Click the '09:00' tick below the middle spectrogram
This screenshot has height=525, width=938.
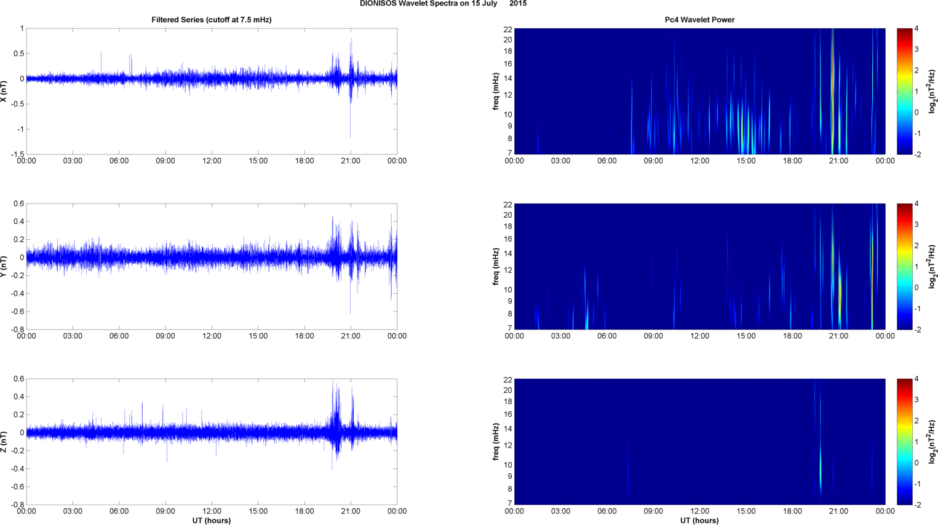click(x=653, y=336)
